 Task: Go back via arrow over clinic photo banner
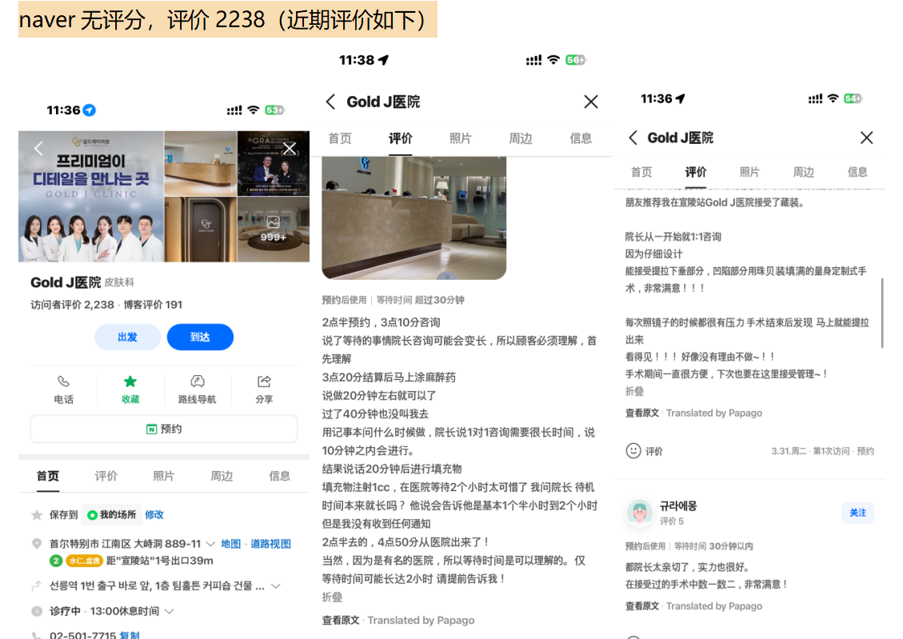(x=38, y=149)
